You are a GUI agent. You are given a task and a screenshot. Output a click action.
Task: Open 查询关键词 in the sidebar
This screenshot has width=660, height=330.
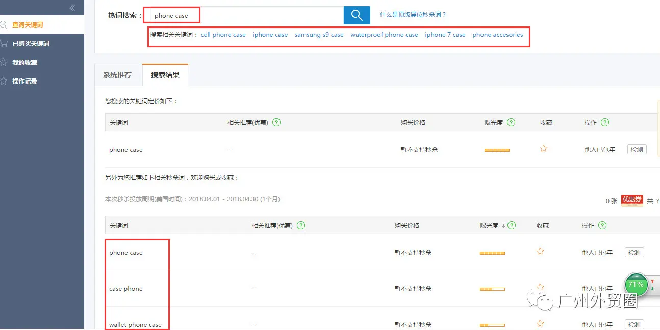[x=28, y=24]
